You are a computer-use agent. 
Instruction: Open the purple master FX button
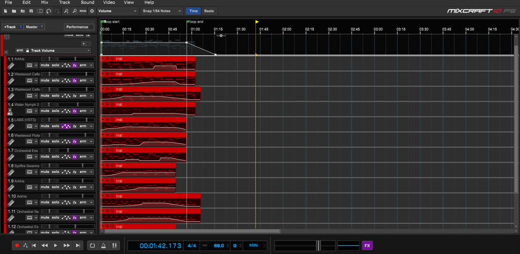pyautogui.click(x=367, y=246)
